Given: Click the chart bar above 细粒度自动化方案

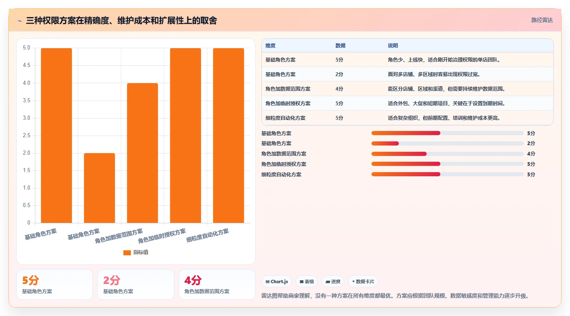Looking at the screenshot, I should (x=228, y=136).
